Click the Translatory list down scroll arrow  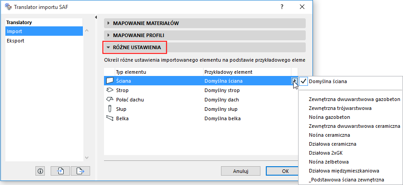[87, 157]
